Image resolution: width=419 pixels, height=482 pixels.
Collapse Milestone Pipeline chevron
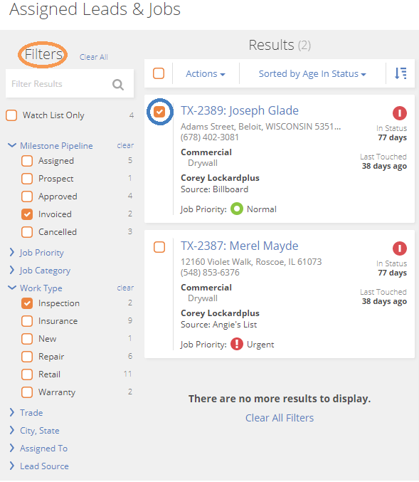[x=12, y=145]
